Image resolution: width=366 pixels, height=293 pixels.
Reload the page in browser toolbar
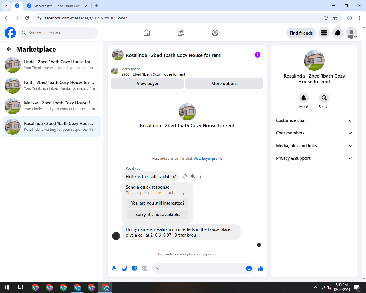(27, 18)
